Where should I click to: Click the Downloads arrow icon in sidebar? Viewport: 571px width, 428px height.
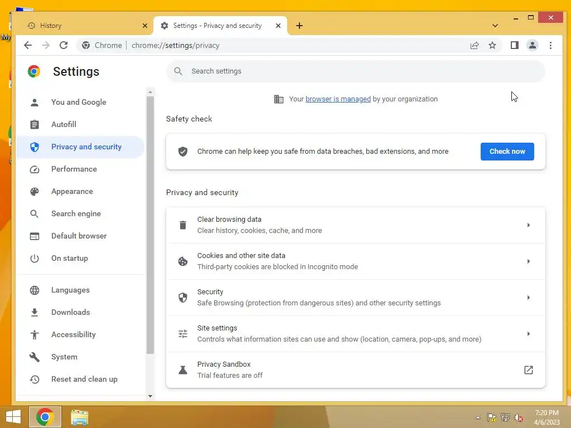click(35, 312)
